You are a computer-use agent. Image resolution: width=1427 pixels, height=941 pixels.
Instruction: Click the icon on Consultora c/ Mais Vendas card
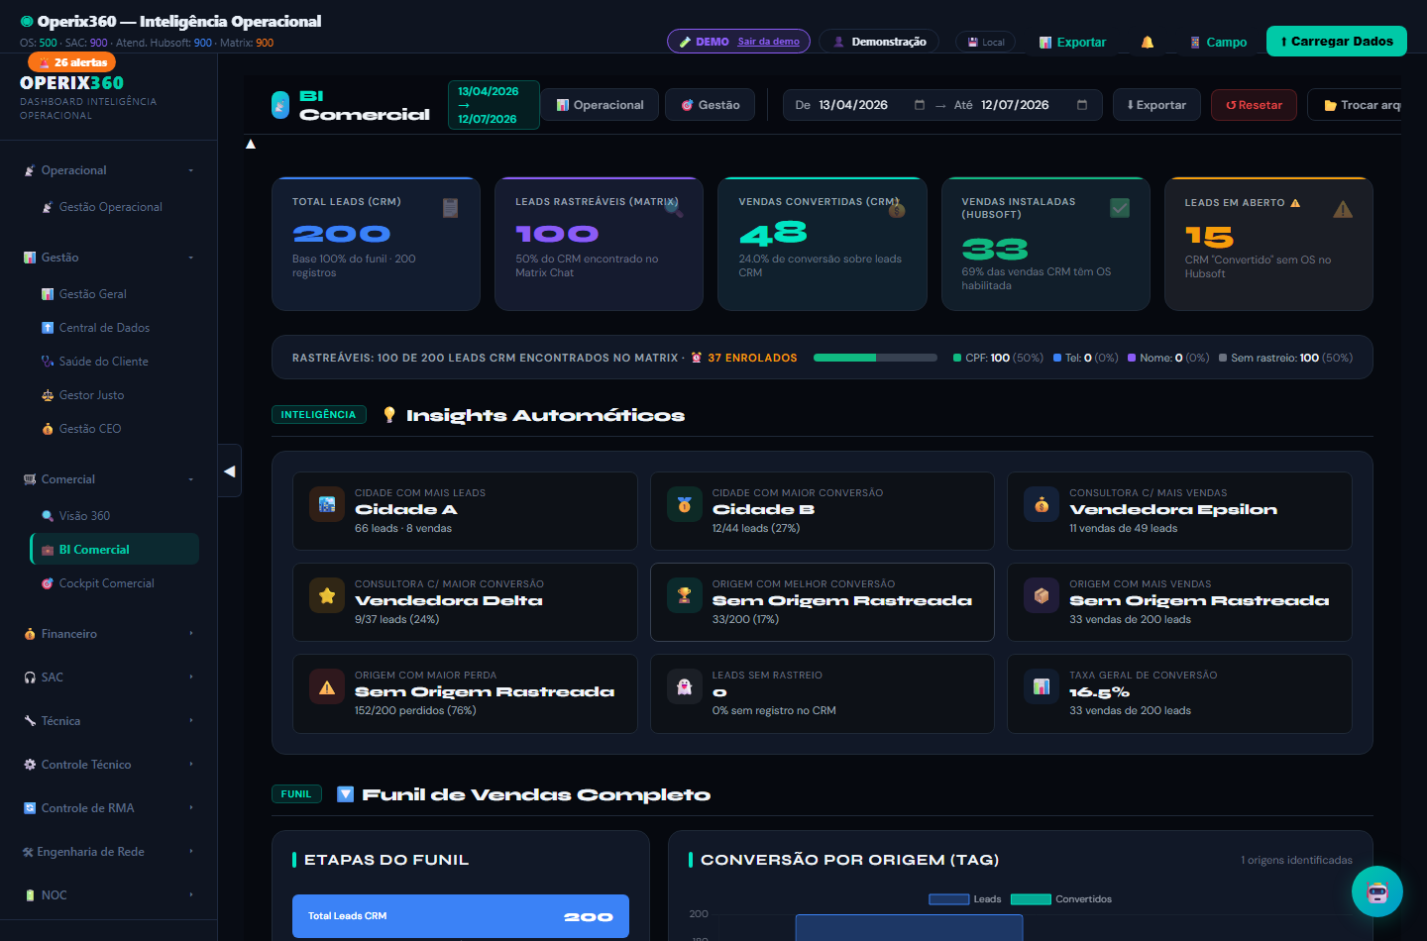[x=1042, y=504]
